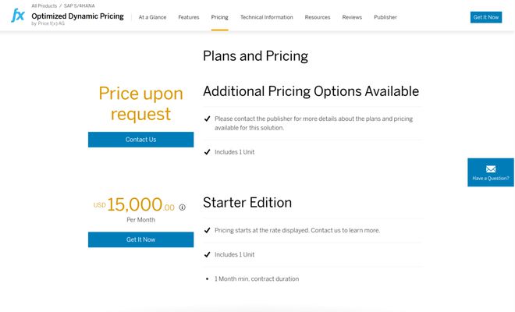The height and width of the screenshot is (312, 515).
Task: Open the At a Glance tab
Action: point(152,17)
